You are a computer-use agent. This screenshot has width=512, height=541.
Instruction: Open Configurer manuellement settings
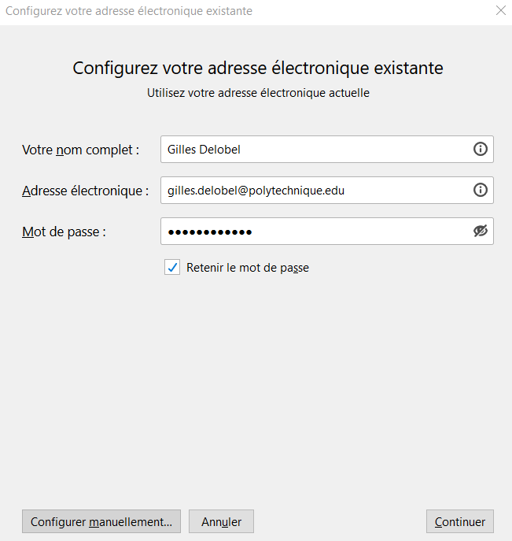101,521
